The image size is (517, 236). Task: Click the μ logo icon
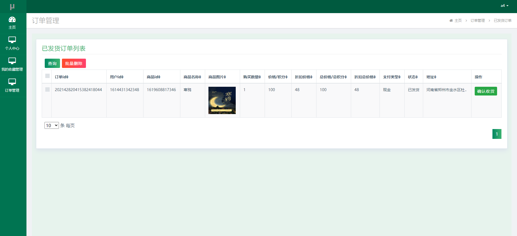pyautogui.click(x=12, y=7)
